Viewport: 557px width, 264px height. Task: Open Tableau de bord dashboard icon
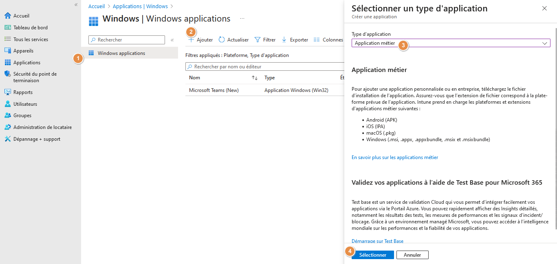tap(7, 28)
